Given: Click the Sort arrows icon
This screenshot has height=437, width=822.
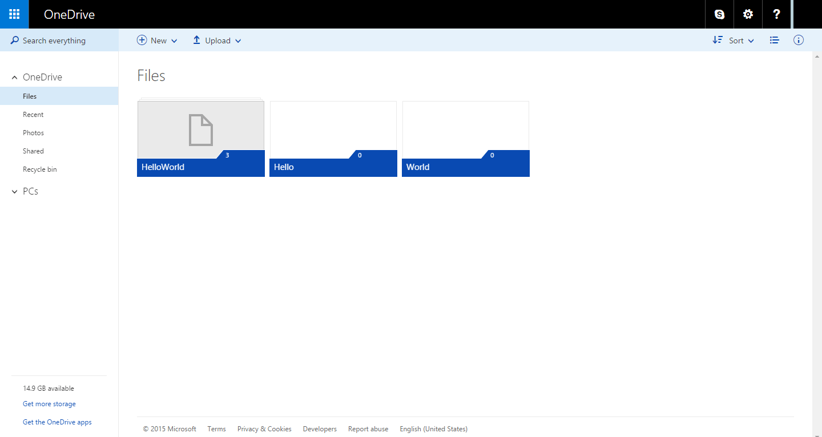Looking at the screenshot, I should tap(718, 40).
